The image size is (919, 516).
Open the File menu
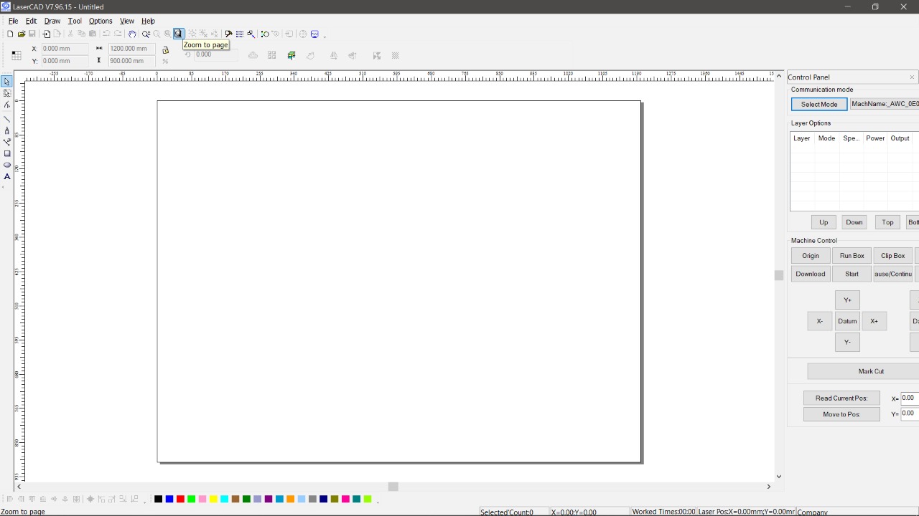tap(14, 21)
